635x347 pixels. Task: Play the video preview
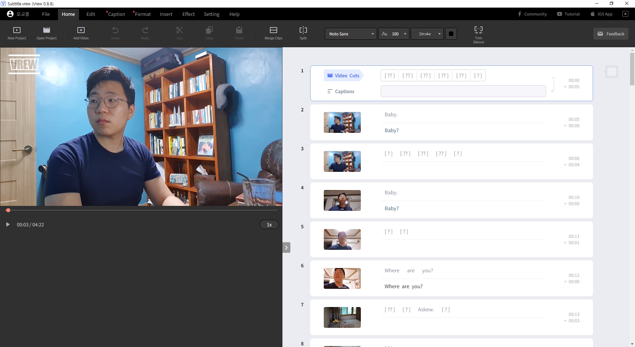[x=8, y=225]
